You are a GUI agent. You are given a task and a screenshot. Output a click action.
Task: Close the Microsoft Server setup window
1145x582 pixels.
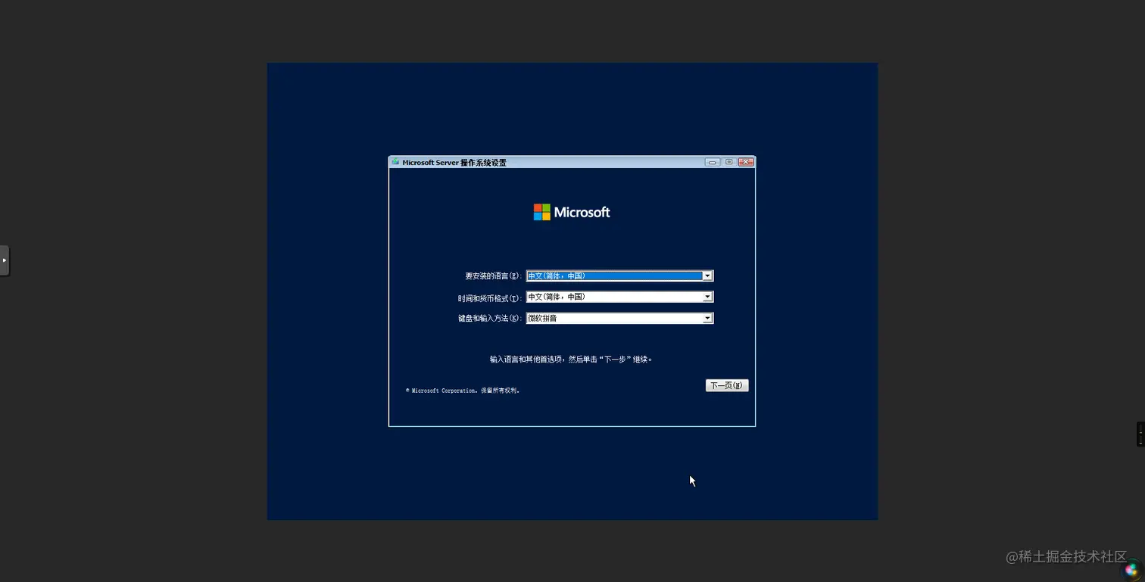746,162
